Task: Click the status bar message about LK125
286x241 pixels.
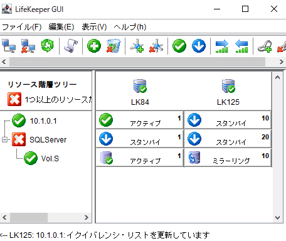Action: click(105, 235)
